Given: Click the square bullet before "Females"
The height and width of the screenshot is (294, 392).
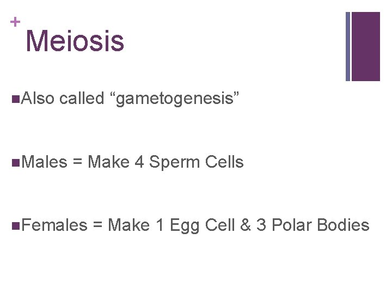Looking at the screenshot, I should click(x=15, y=225).
